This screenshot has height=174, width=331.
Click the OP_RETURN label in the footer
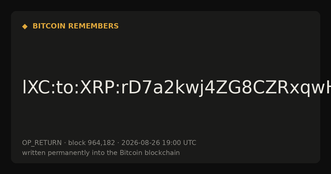42,143
